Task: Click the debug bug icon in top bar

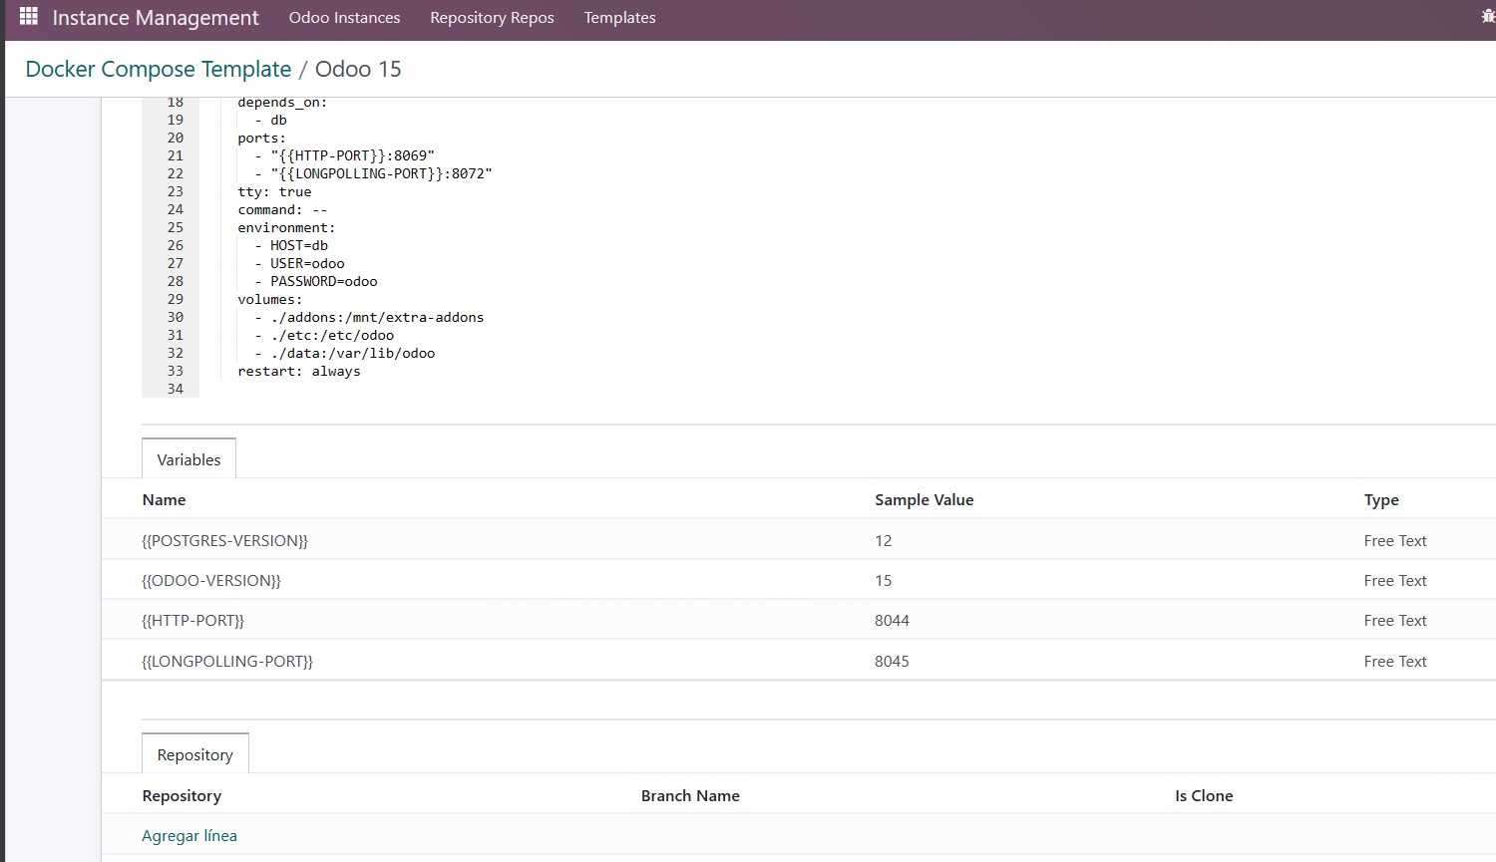Action: coord(1488,17)
